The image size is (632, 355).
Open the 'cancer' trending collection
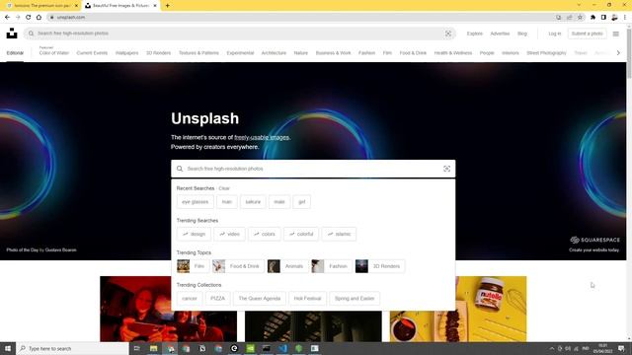190,298
